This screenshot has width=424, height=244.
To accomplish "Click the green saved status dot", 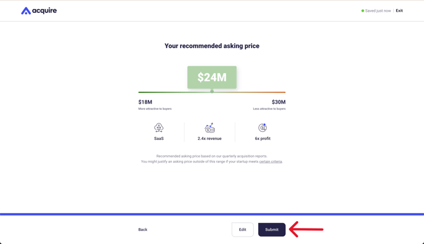I will coord(362,11).
